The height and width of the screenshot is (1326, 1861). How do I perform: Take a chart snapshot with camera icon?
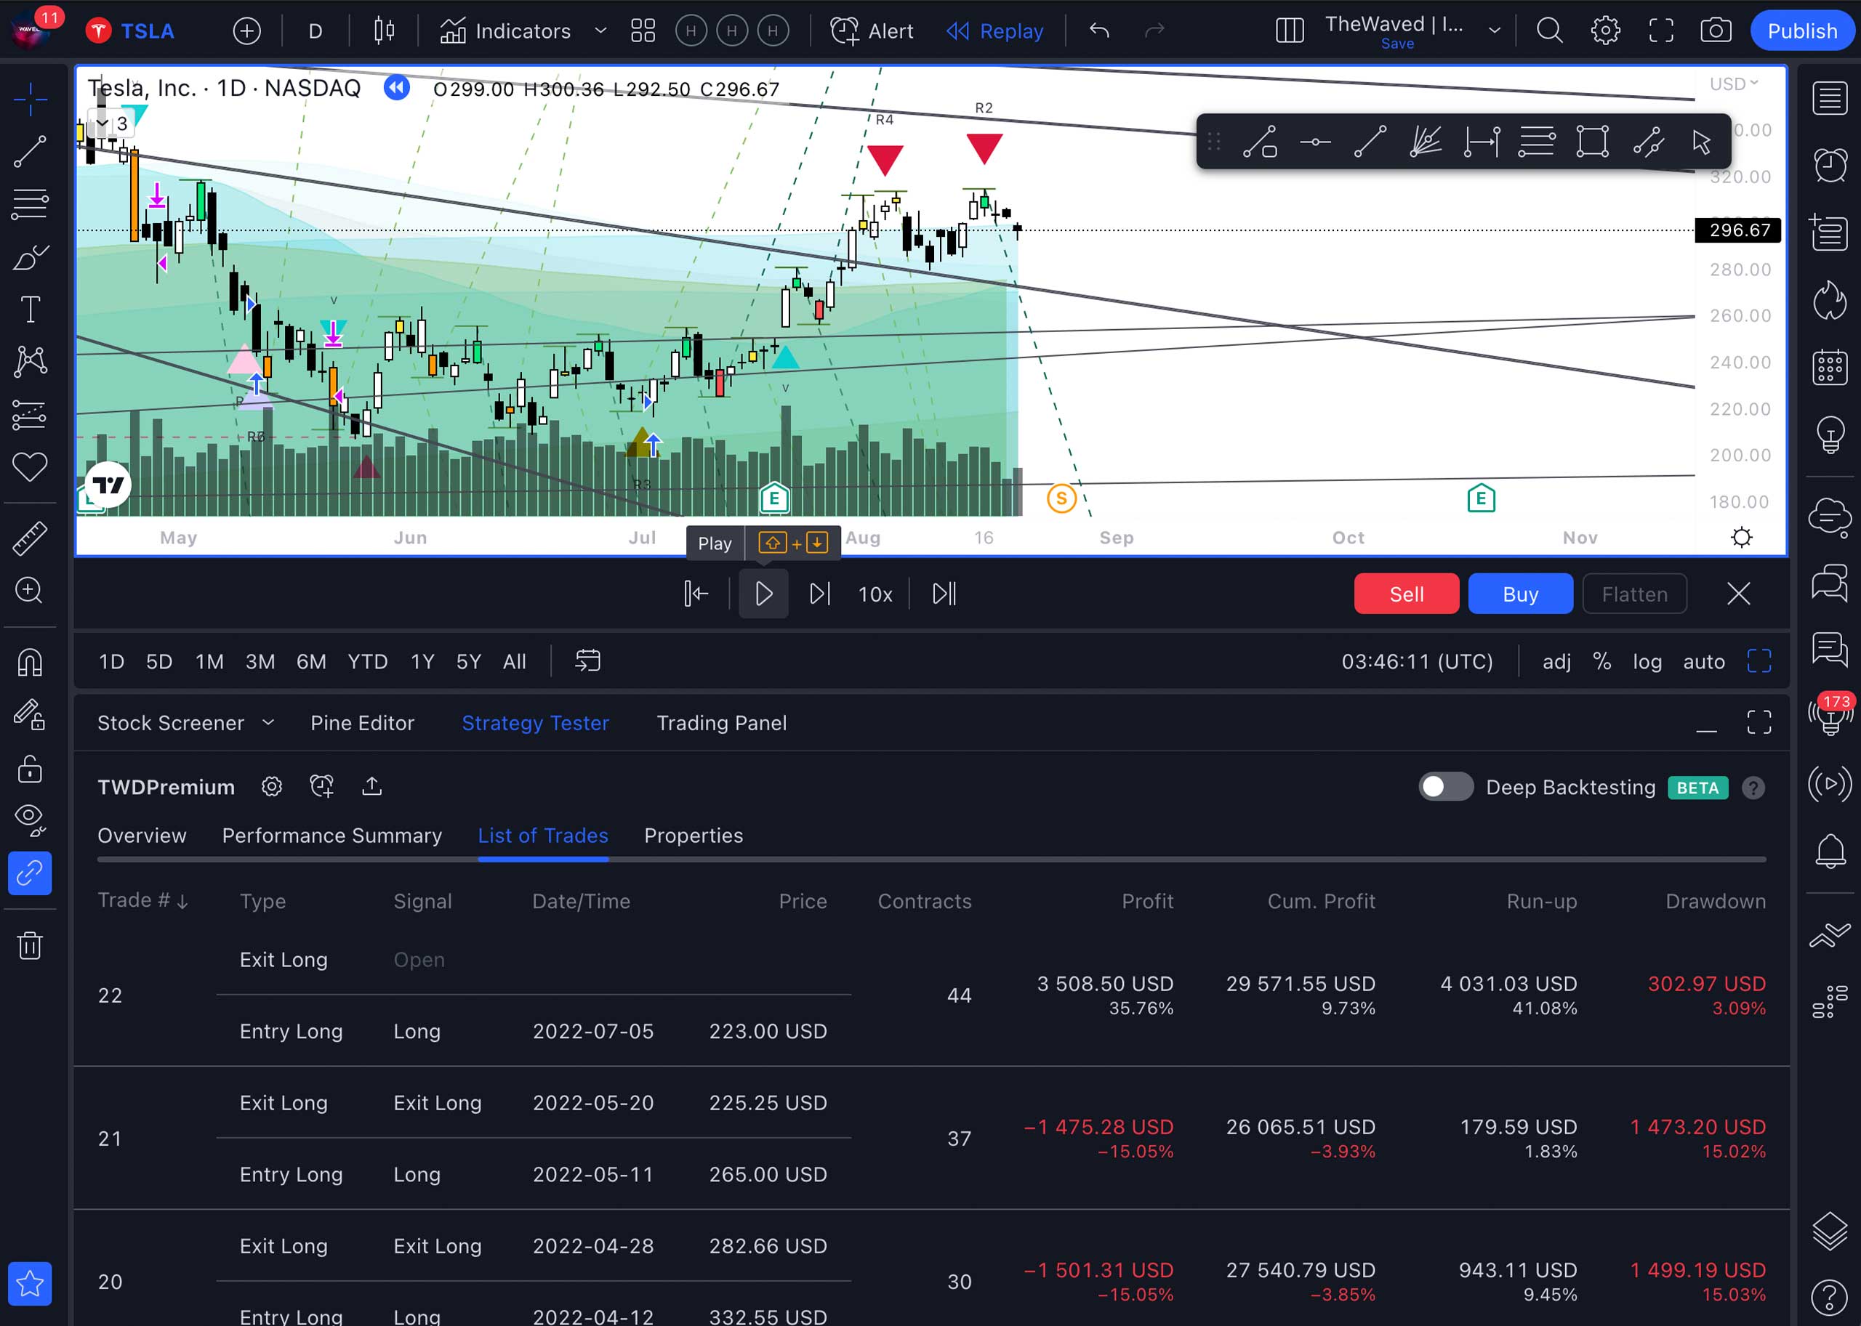coord(1716,31)
